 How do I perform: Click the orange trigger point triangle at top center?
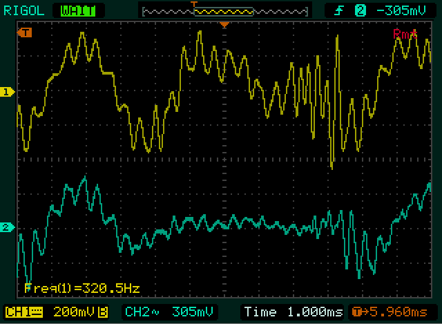tap(224, 26)
